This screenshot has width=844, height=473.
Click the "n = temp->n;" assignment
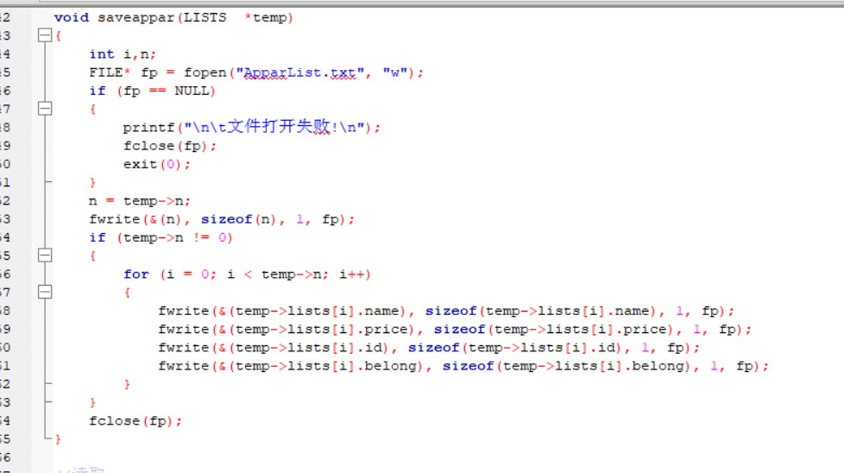pyautogui.click(x=140, y=201)
